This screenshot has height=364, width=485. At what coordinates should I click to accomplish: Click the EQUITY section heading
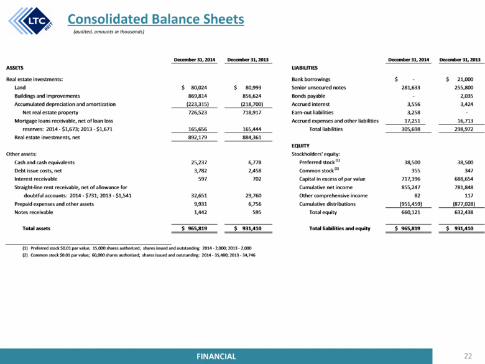pyautogui.click(x=300, y=146)
